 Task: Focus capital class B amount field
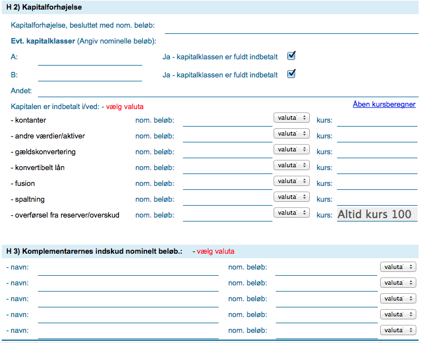[90, 75]
